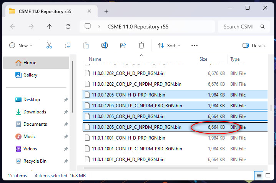The image size is (276, 183).
Task: Click the Delete trash can icon
Action: [x=141, y=46]
